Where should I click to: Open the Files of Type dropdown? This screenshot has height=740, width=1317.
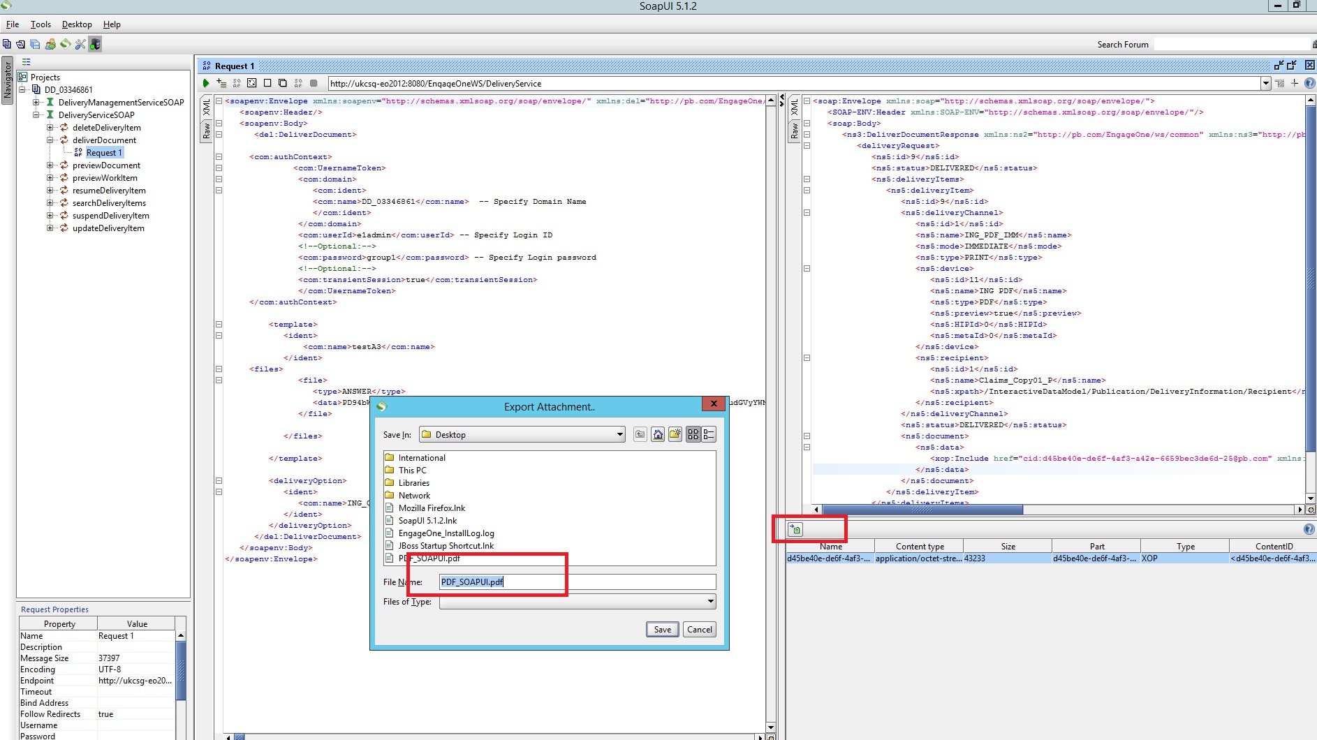(x=709, y=601)
